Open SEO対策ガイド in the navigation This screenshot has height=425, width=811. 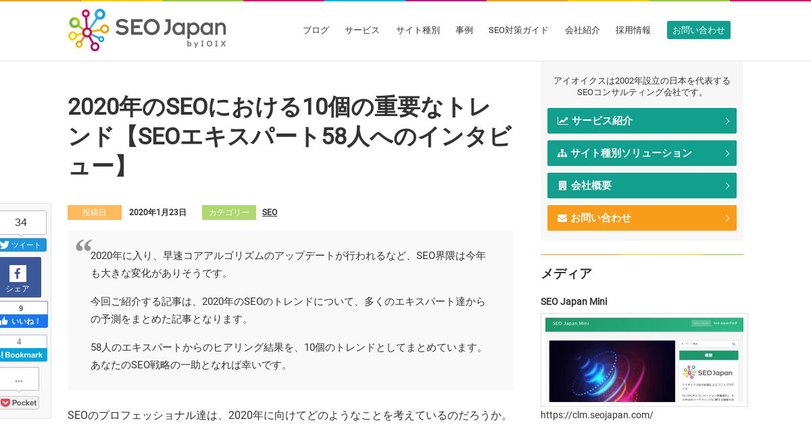(518, 30)
